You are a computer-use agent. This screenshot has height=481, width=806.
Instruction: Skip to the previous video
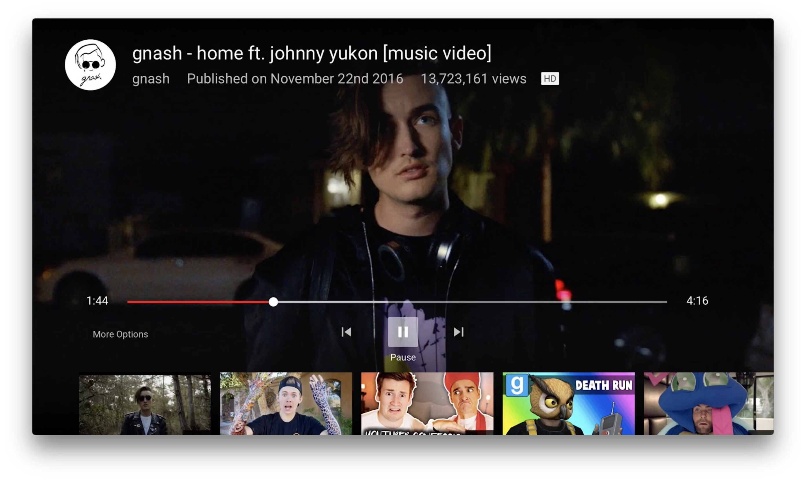point(346,332)
